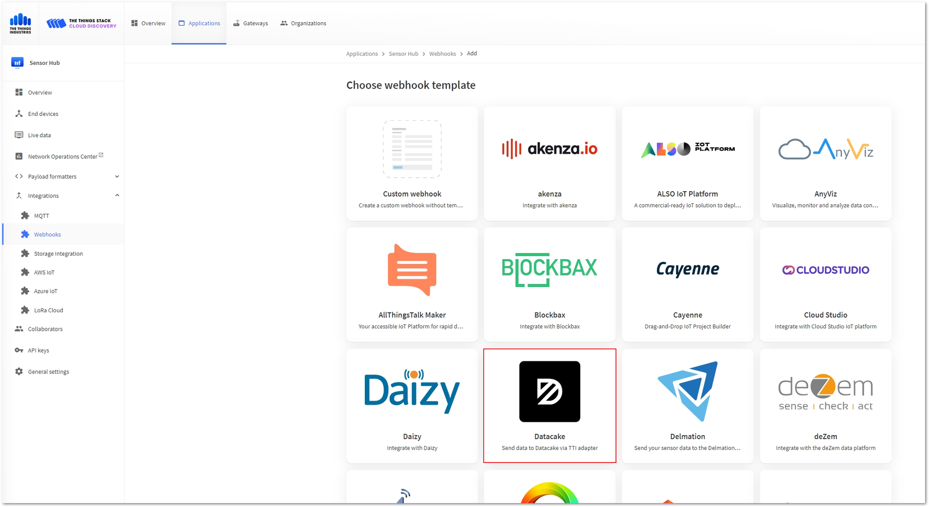Image resolution: width=929 pixels, height=507 pixels.
Task: Open Network Operations Center external link icon
Action: (101, 155)
